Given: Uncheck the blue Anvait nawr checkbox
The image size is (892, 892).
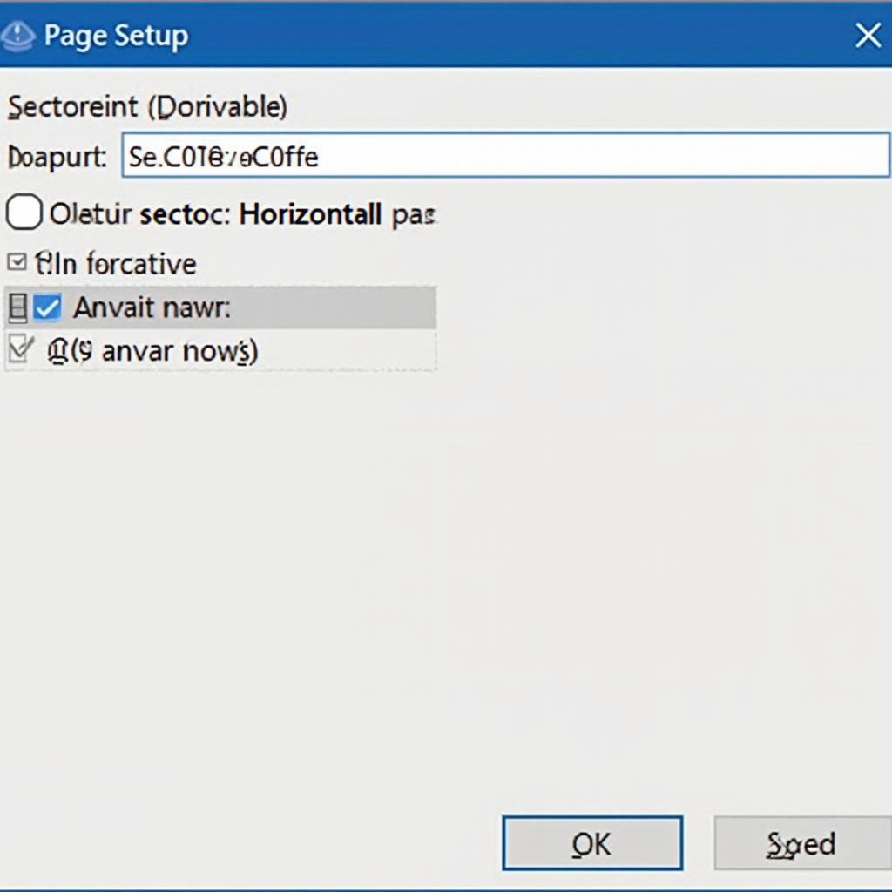Looking at the screenshot, I should pyautogui.click(x=47, y=307).
